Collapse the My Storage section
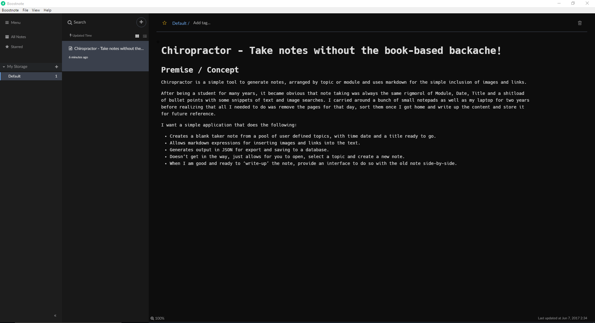Screen dimensions: 595x323 (x=4, y=67)
